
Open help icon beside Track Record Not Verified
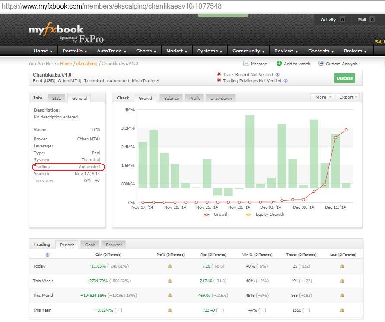point(277,74)
